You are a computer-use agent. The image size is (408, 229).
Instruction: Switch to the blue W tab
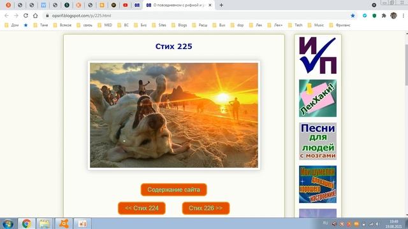43,5
